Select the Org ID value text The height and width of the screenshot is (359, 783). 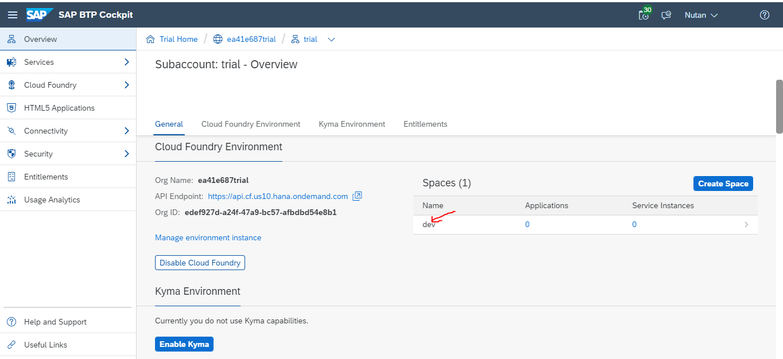coord(261,212)
